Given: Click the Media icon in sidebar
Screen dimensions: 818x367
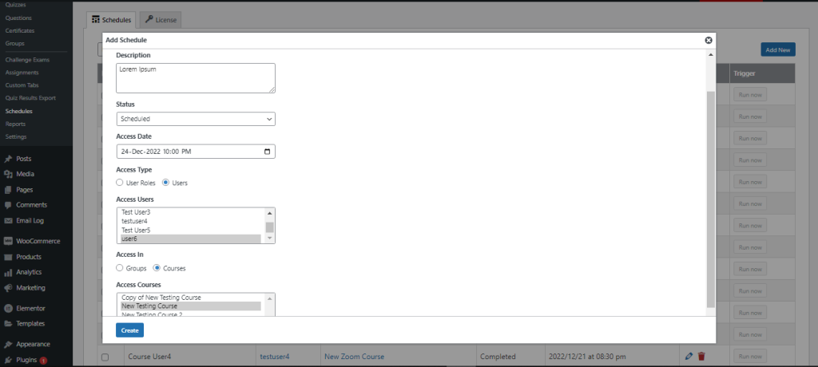Looking at the screenshot, I should click(8, 174).
